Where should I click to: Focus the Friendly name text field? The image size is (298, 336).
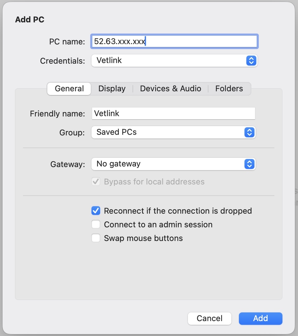(x=173, y=113)
